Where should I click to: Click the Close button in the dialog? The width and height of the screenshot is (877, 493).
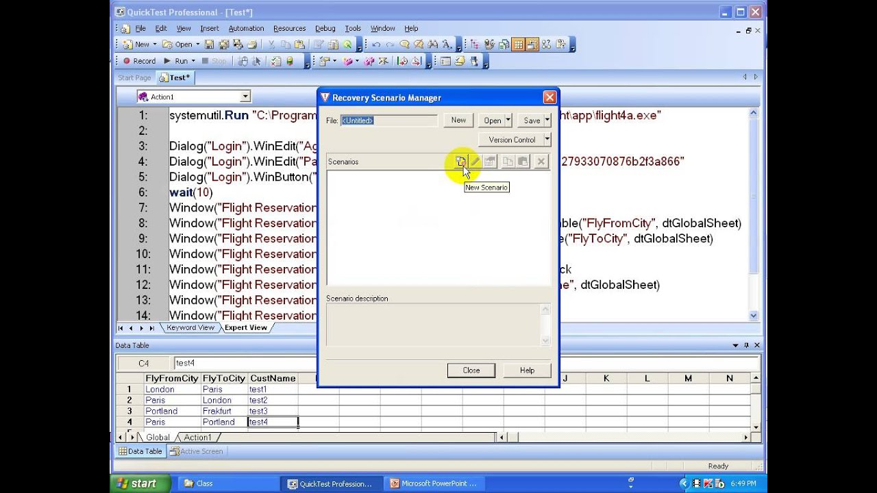pyautogui.click(x=471, y=370)
